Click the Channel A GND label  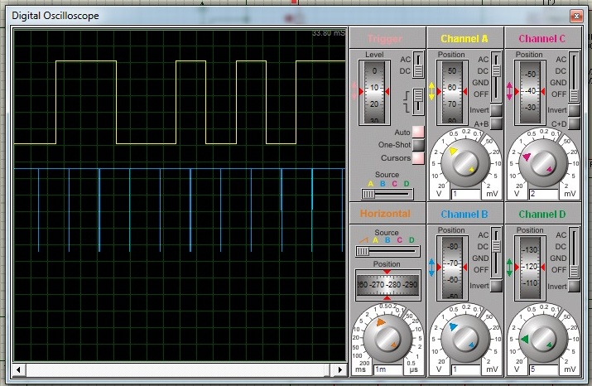coord(480,83)
